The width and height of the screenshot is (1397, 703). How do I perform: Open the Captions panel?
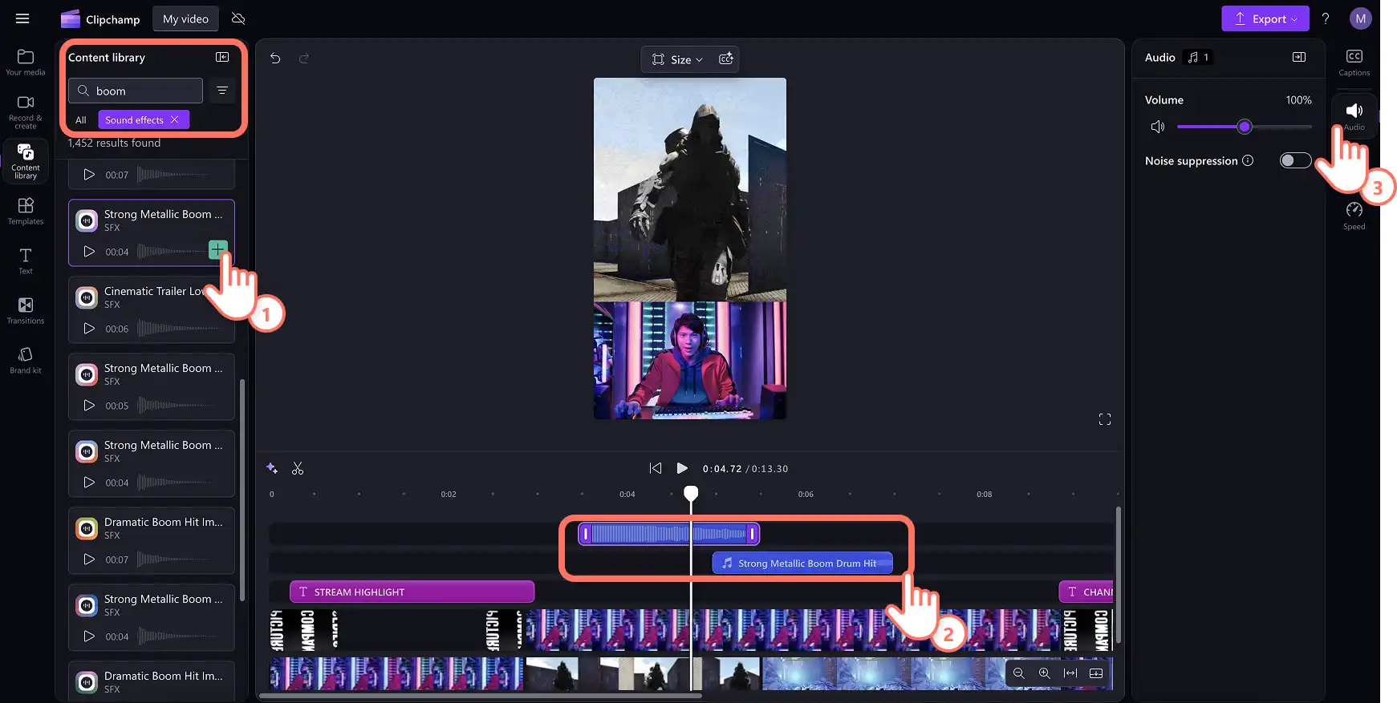pyautogui.click(x=1354, y=62)
